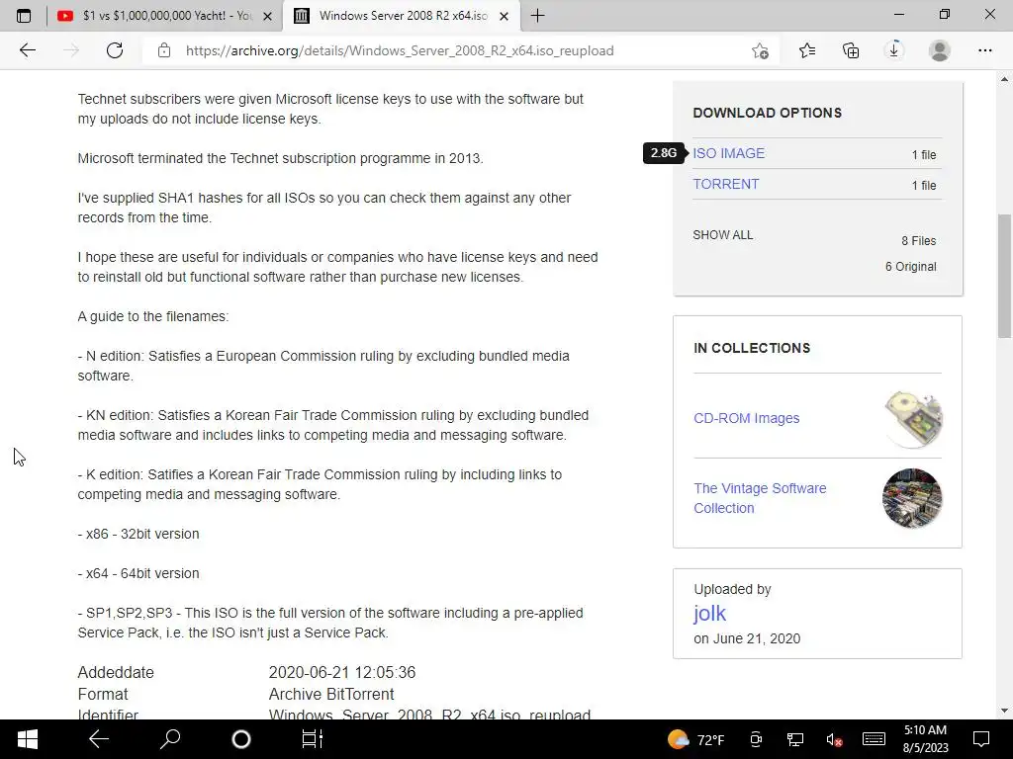Click the CD-ROM Images thumbnail

912,419
